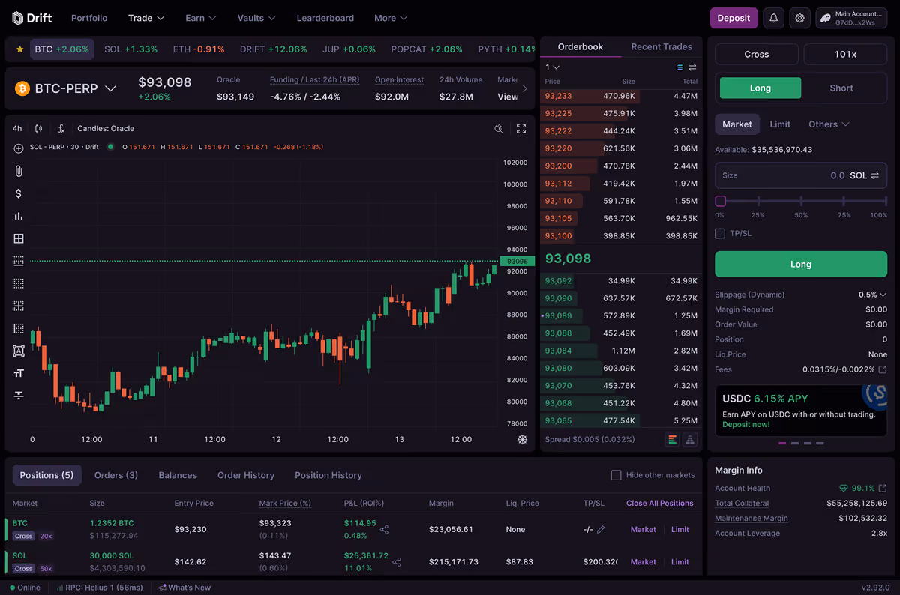
Task: Go to the Learderboard page
Action: click(x=325, y=18)
